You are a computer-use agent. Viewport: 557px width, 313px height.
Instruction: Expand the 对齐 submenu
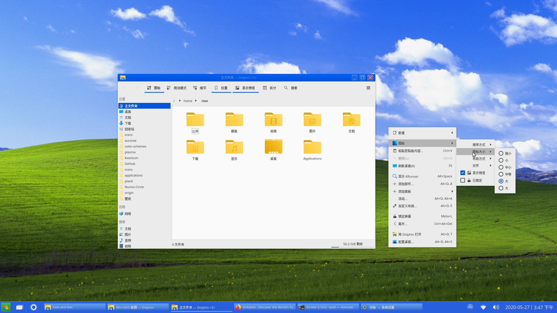click(475, 165)
